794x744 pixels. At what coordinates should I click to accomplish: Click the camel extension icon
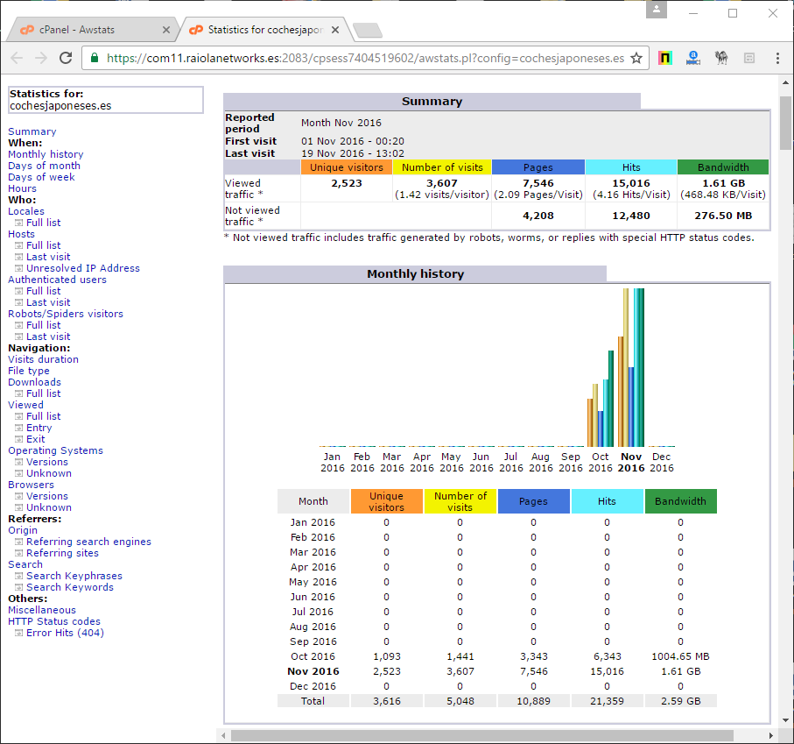pos(721,57)
